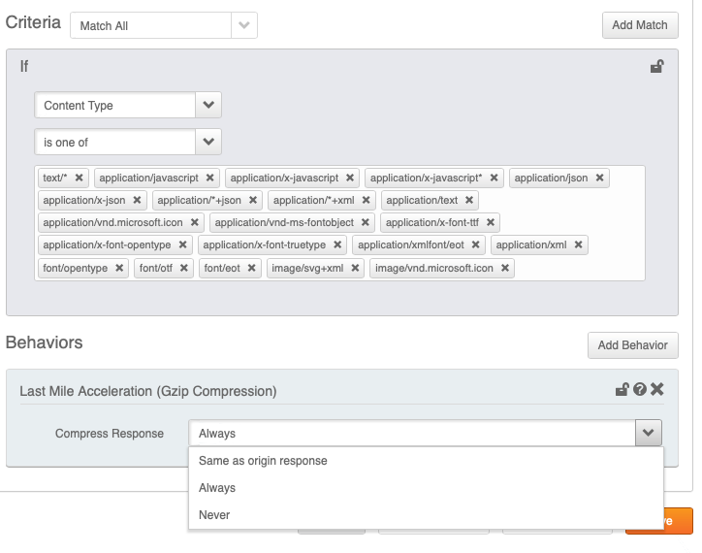This screenshot has height=553, width=702.
Task: Open help for Last Mile Acceleration behavior
Action: point(640,390)
